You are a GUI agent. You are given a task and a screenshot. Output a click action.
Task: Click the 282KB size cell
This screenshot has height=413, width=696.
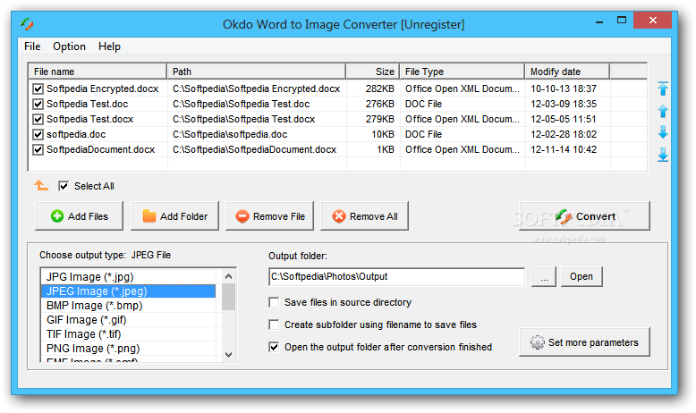pyautogui.click(x=380, y=88)
